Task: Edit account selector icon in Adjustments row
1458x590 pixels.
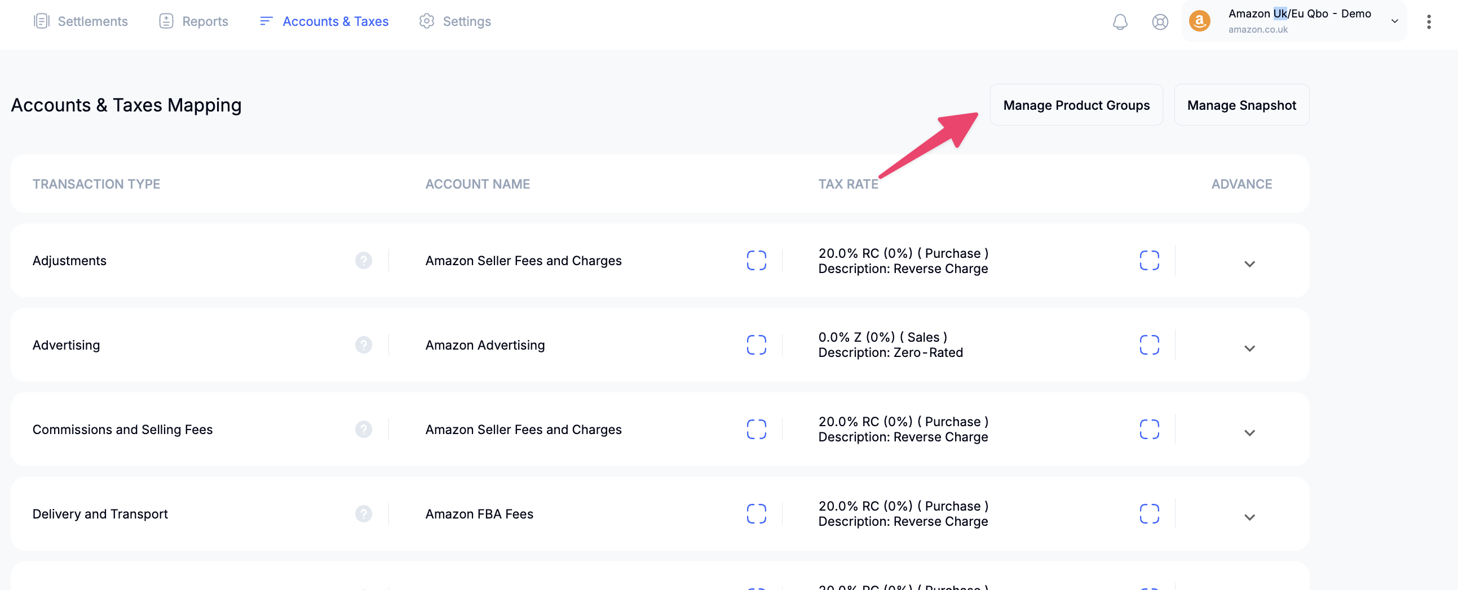Action: 756,261
